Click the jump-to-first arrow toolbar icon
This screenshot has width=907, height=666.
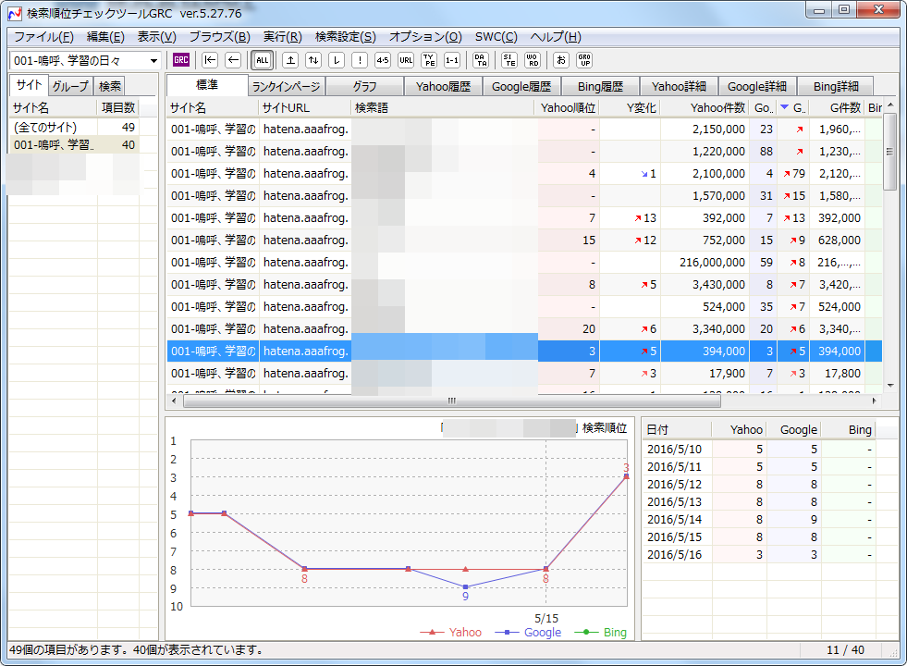[210, 59]
